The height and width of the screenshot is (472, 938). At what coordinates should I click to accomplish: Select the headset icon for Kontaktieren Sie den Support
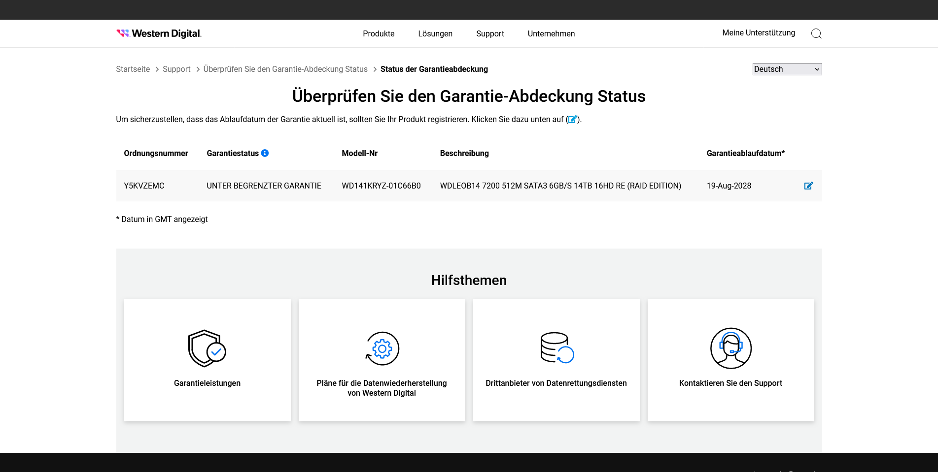click(730, 348)
